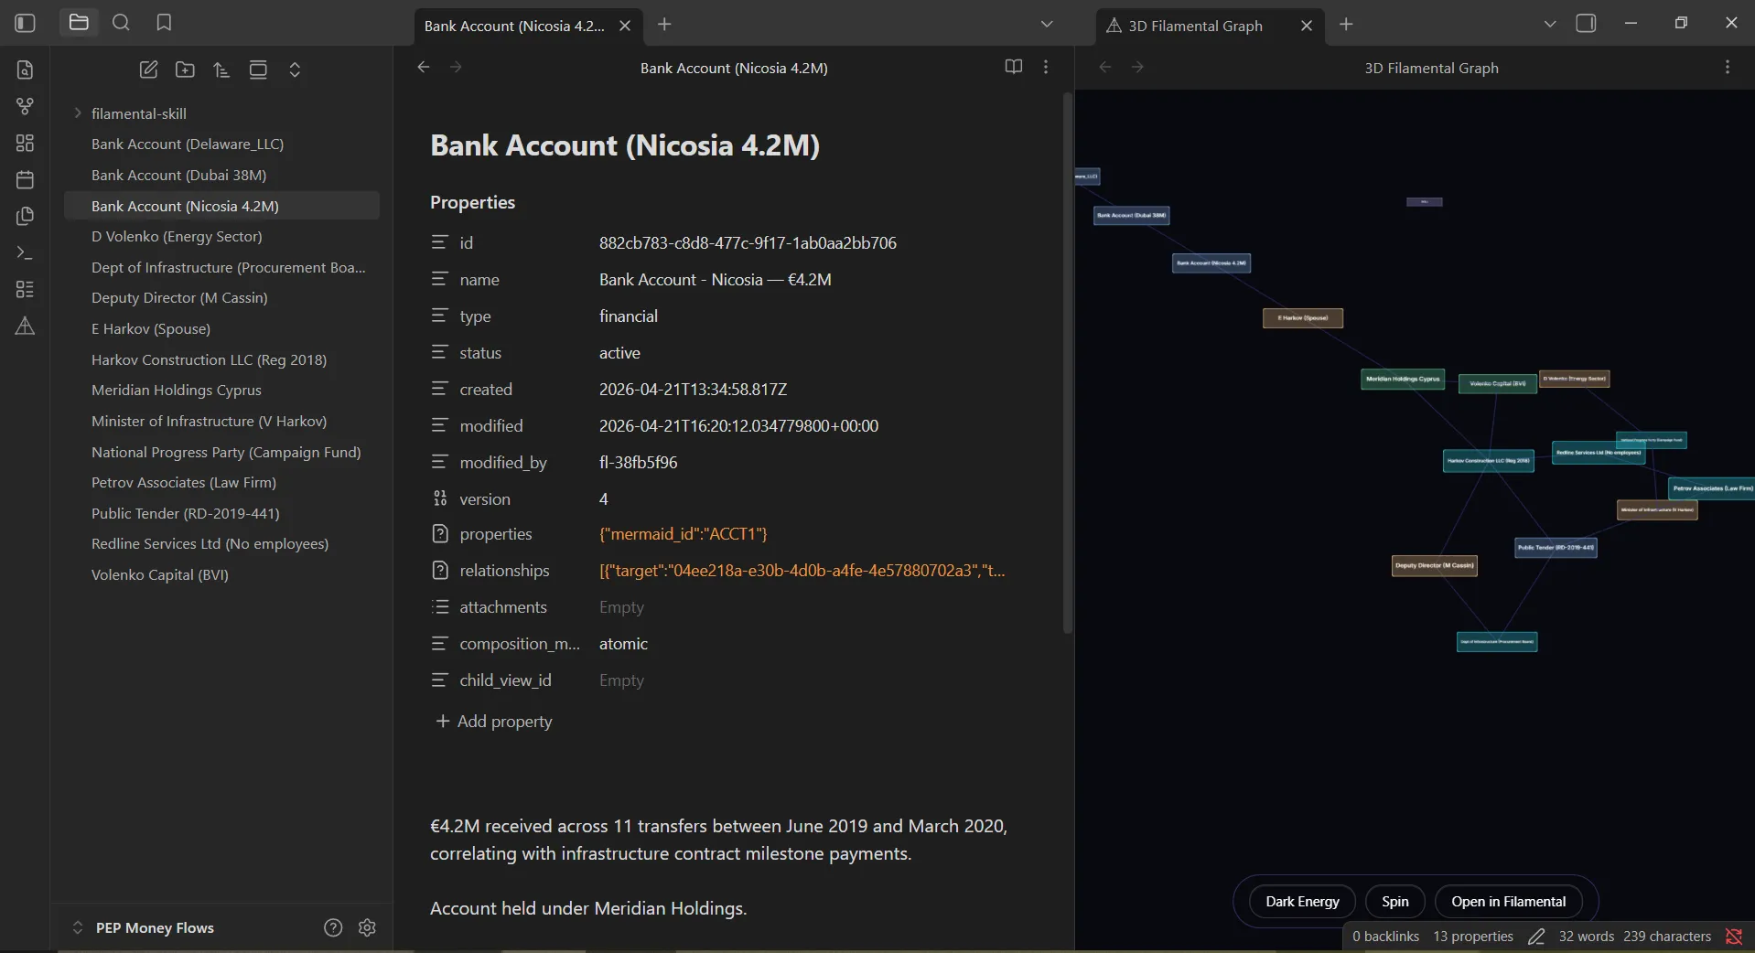Select the file explorer folder icon

coord(79,23)
